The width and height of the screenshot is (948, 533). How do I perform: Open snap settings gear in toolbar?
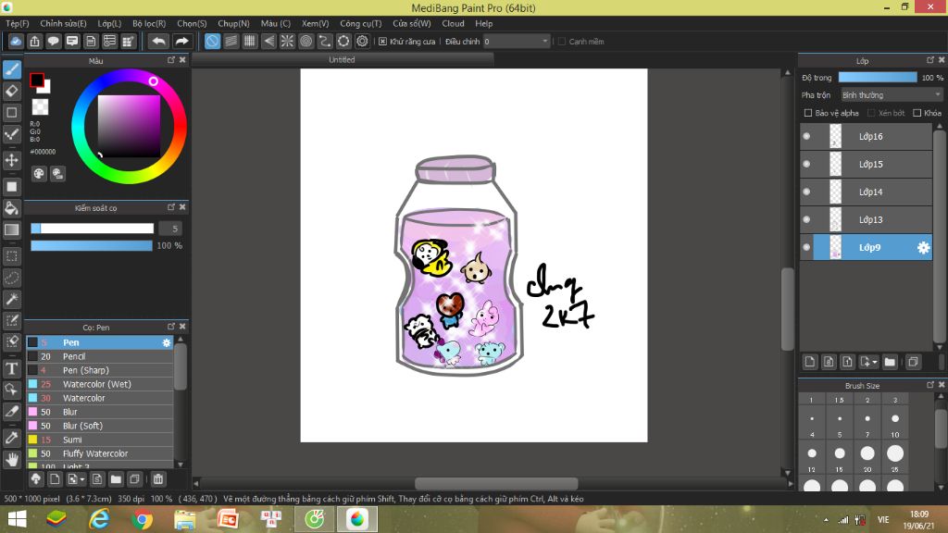[362, 41]
